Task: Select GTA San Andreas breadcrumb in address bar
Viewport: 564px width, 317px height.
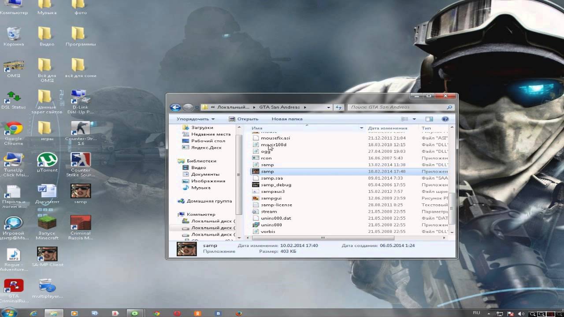Action: pos(279,107)
